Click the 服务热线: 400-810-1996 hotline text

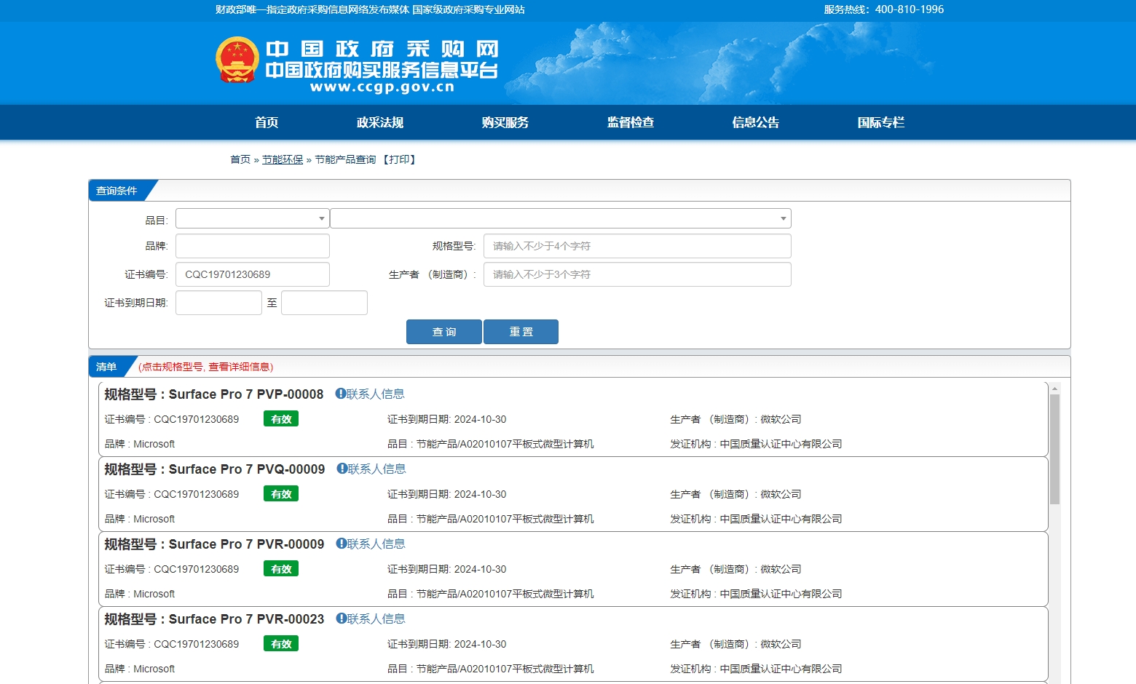[884, 9]
